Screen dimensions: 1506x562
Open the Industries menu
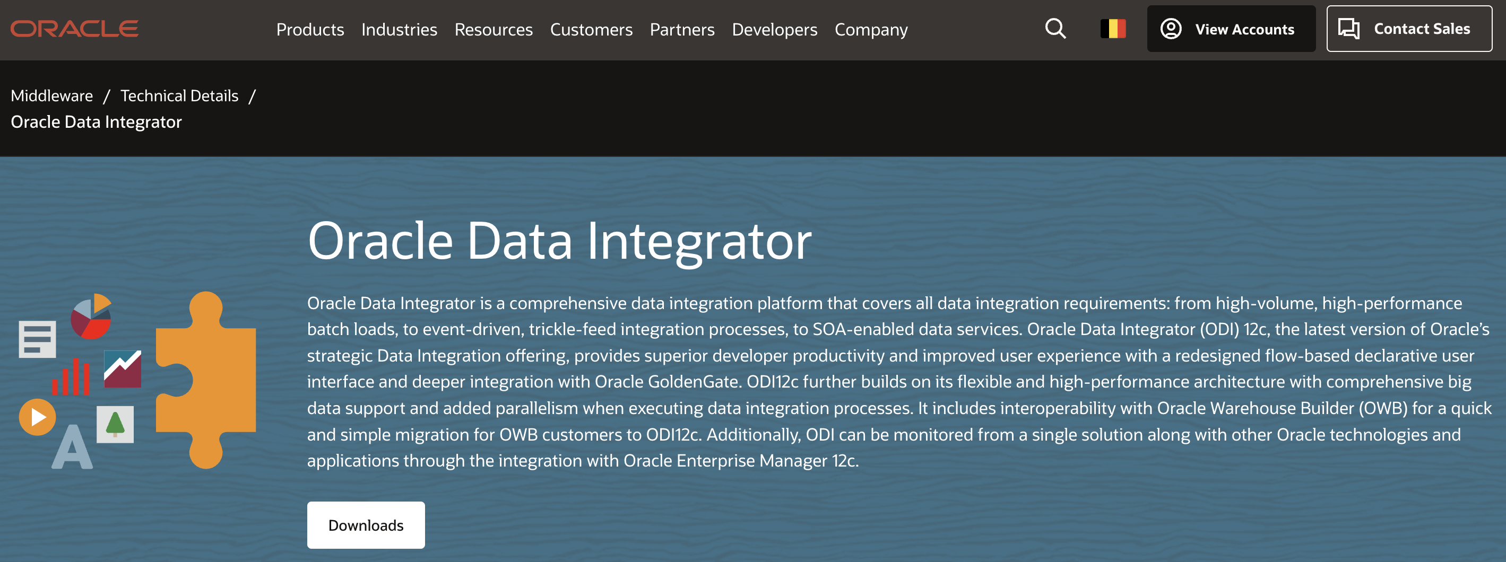[399, 29]
